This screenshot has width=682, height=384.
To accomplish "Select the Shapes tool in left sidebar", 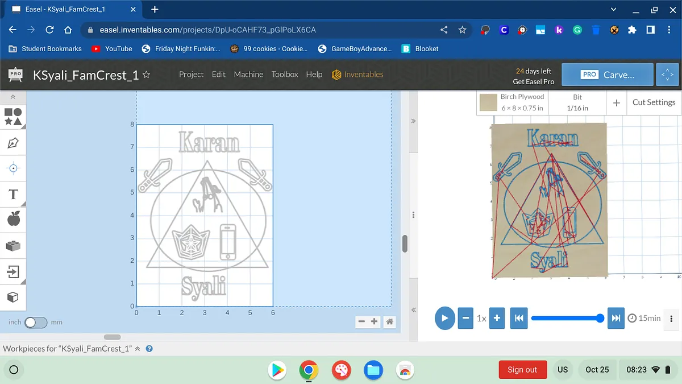I will [x=13, y=117].
